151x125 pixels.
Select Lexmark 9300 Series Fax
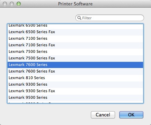pyautogui.click(x=75, y=91)
